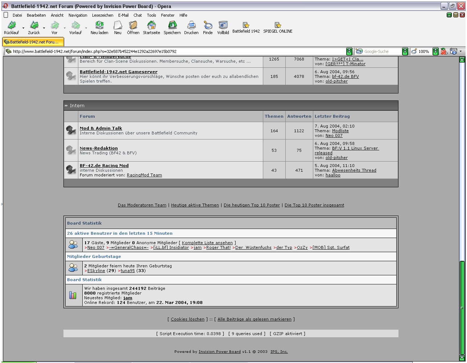Click the Vor forward arrow icon
Screen dimensions: 467x363
pyautogui.click(x=55, y=25)
